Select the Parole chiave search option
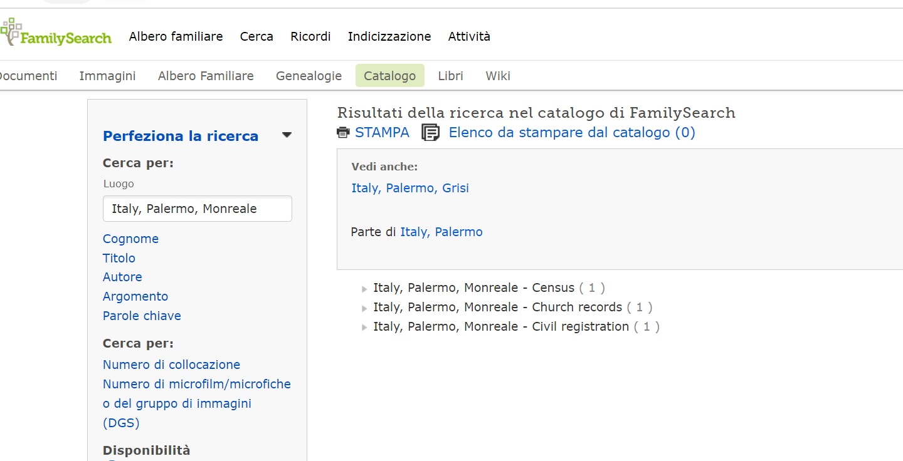This screenshot has height=461, width=903. point(142,316)
